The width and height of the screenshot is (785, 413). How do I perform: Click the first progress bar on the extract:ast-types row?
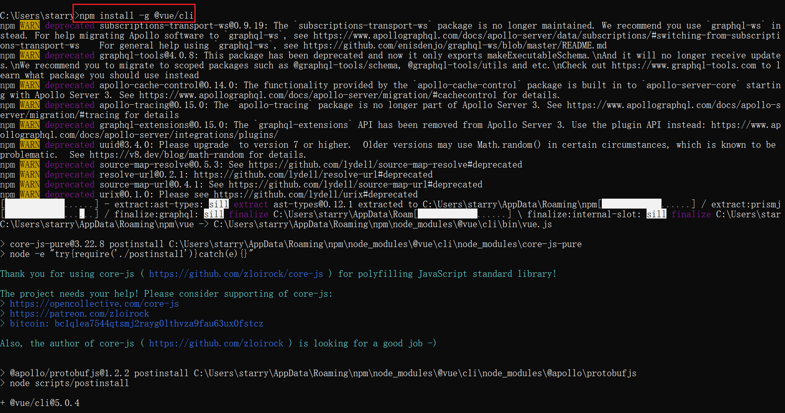click(50, 204)
